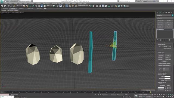Toggle the Ribbon display button in toolbar
Viewport: 174px width, 98px height.
tap(103, 6)
